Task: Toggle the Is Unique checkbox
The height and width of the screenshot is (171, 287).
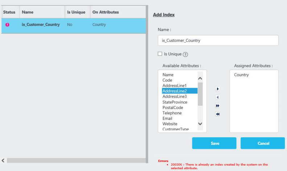Action: pyautogui.click(x=160, y=54)
